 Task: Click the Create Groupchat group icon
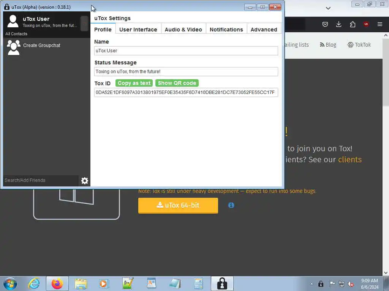[14, 47]
